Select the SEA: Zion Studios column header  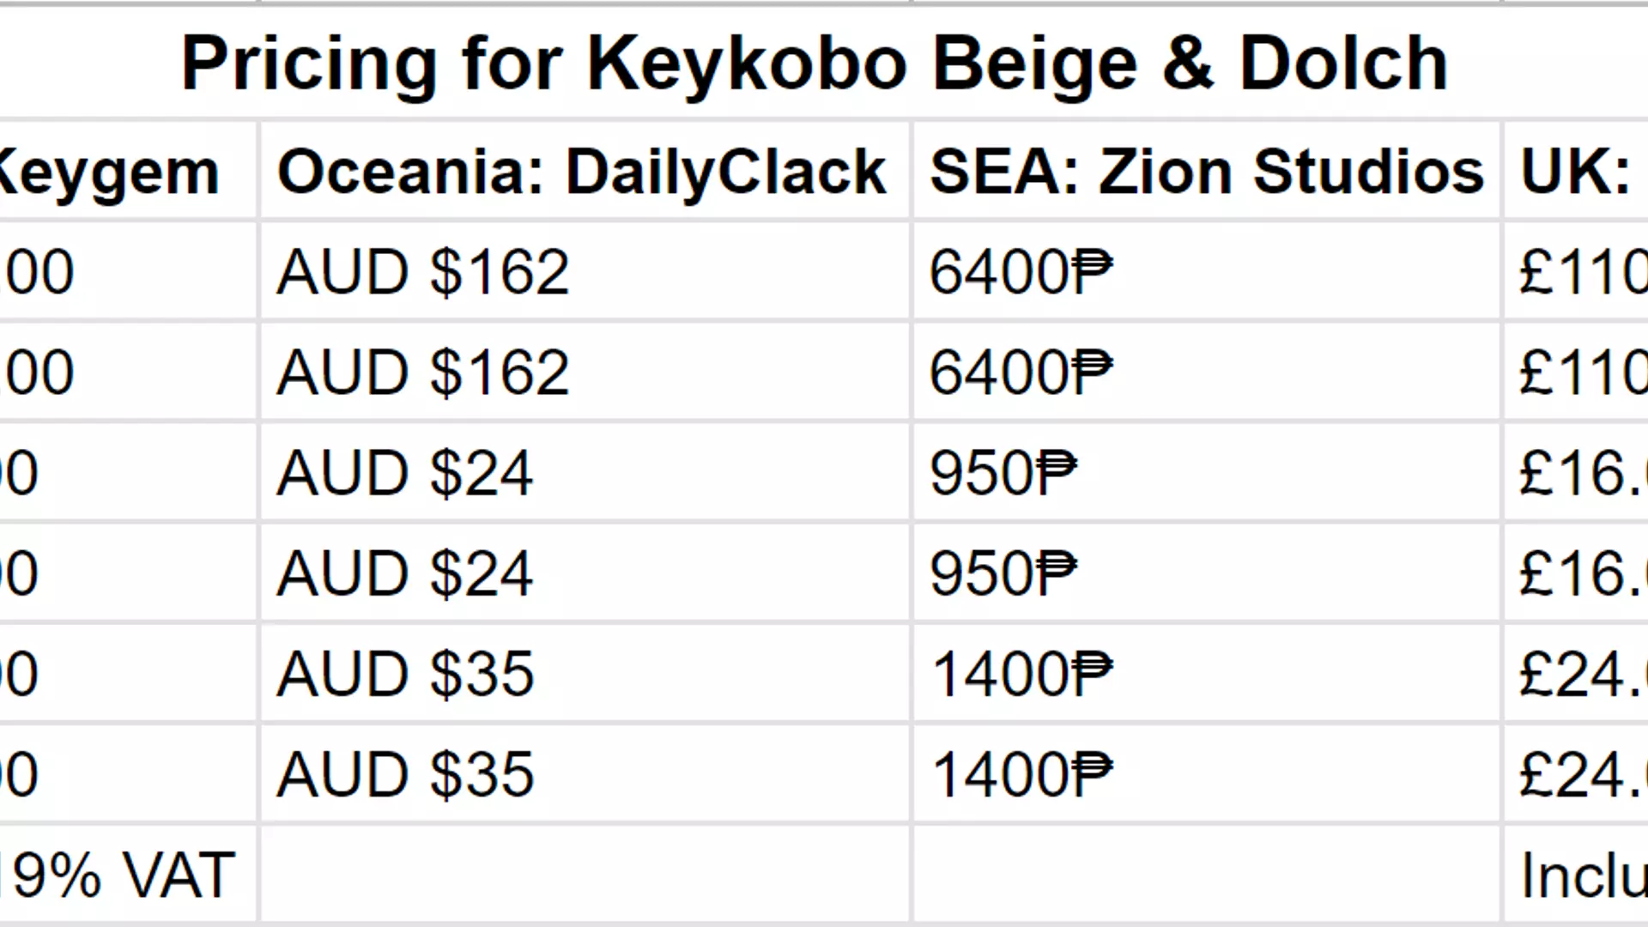click(x=1206, y=172)
